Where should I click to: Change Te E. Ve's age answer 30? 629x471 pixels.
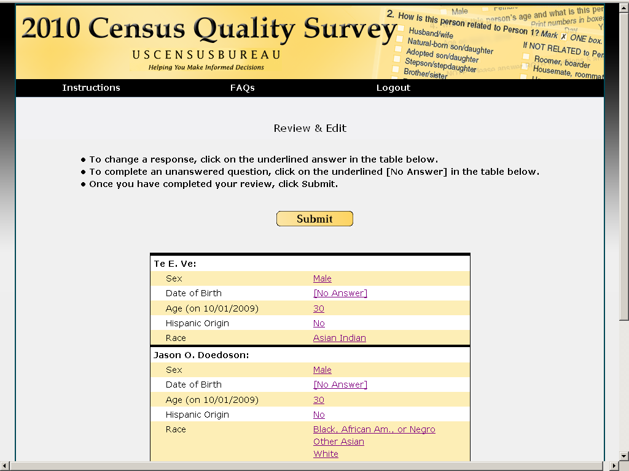319,308
